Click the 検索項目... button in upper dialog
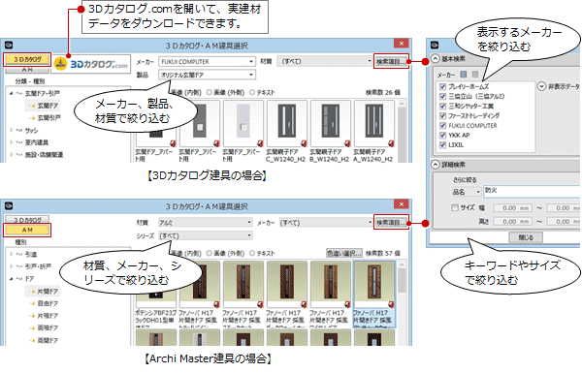 pyautogui.click(x=391, y=61)
